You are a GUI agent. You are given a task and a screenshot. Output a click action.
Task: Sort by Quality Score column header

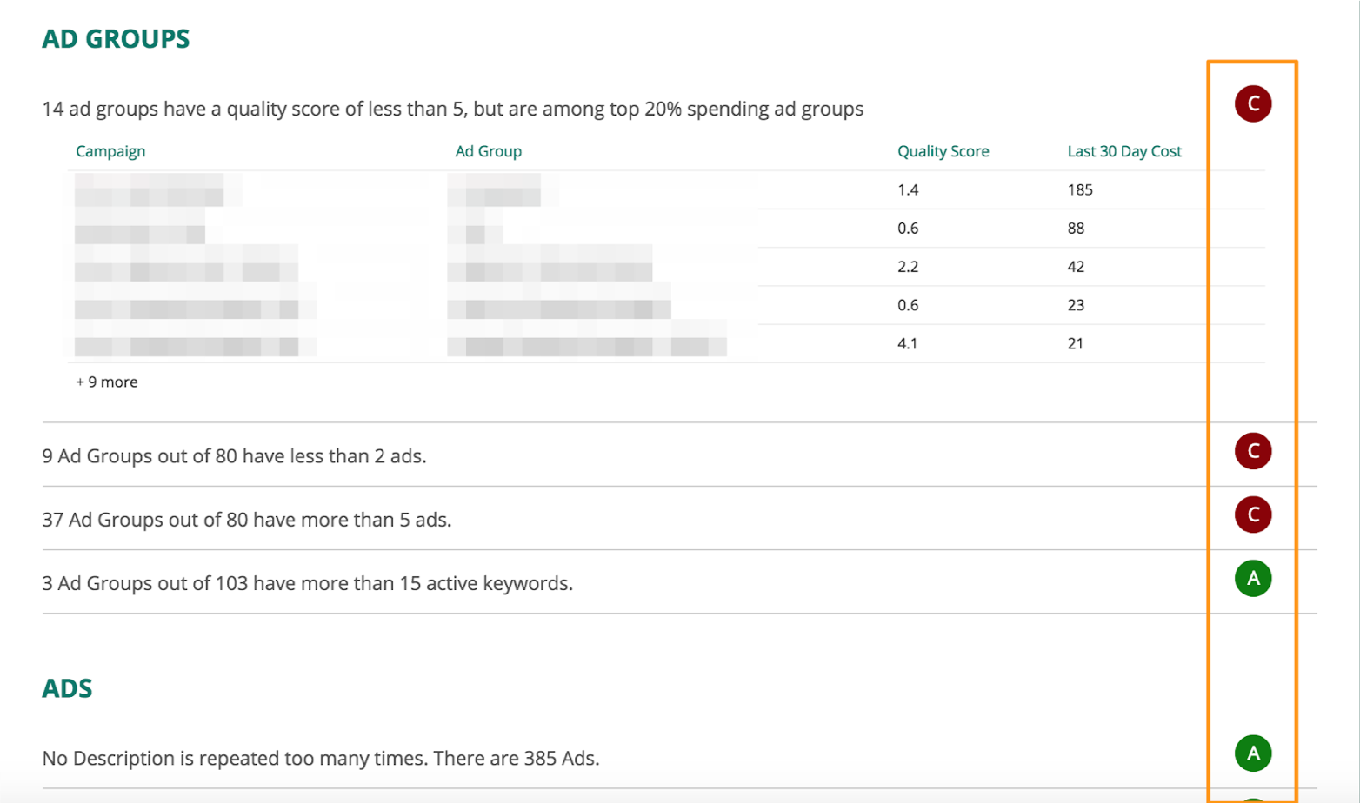943,151
